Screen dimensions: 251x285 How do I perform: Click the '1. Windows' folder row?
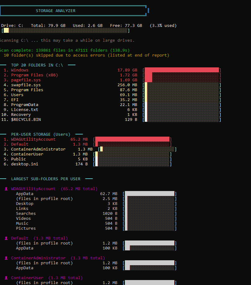click(111, 70)
